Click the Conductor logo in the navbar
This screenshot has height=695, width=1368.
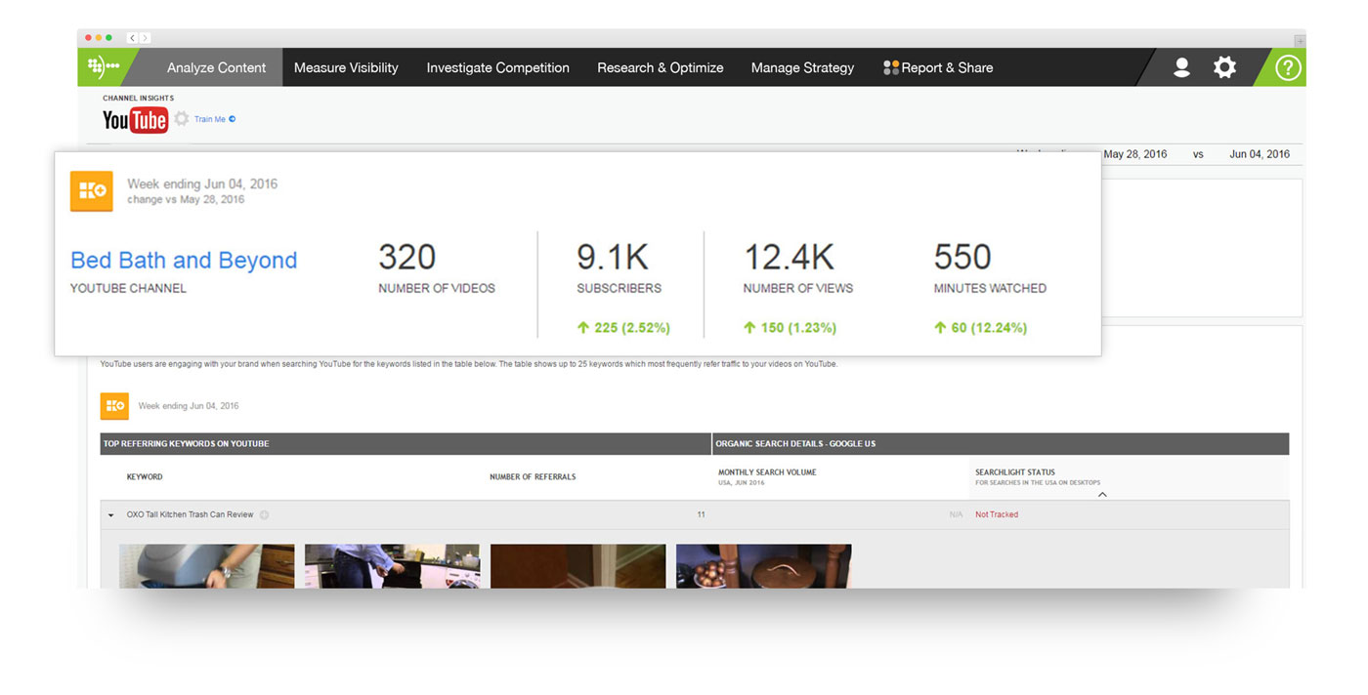103,67
